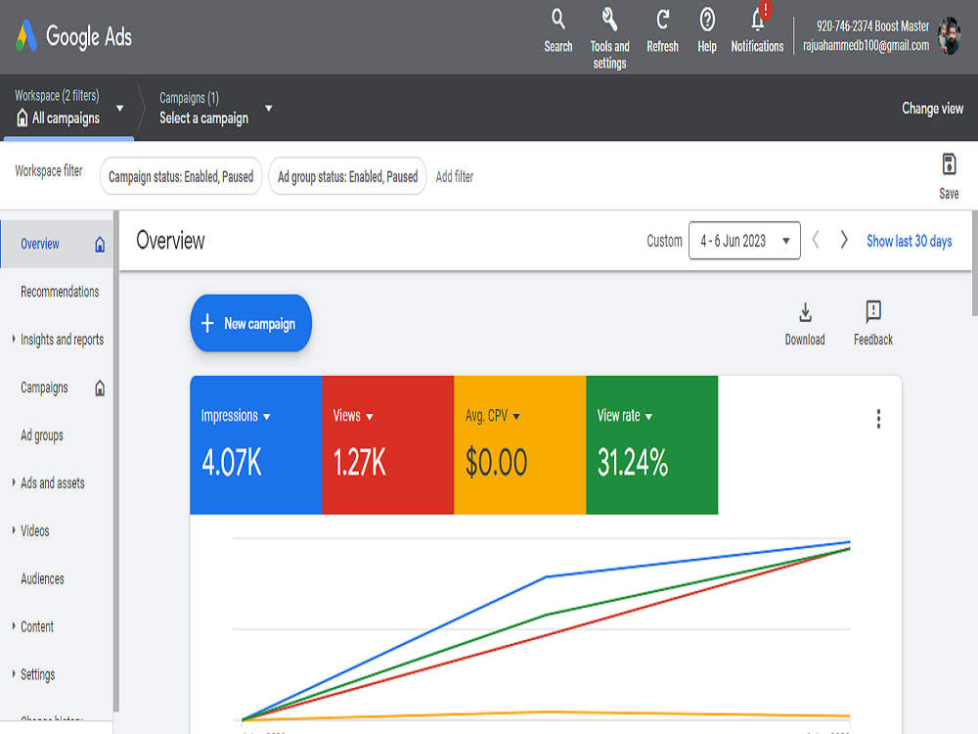
Task: Click the Google Ads logo
Action: point(73,36)
